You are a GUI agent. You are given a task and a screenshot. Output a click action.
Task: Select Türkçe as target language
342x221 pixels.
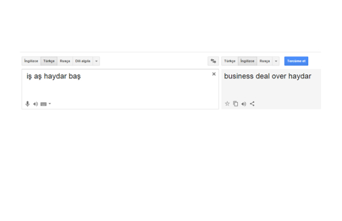229,61
